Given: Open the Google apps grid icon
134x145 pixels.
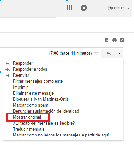Looking at the screenshot, I should tap(70, 8).
